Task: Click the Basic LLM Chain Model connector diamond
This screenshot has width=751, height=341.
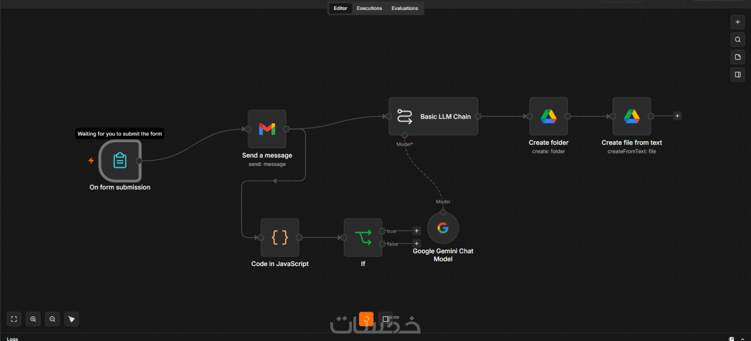Action: (404, 136)
